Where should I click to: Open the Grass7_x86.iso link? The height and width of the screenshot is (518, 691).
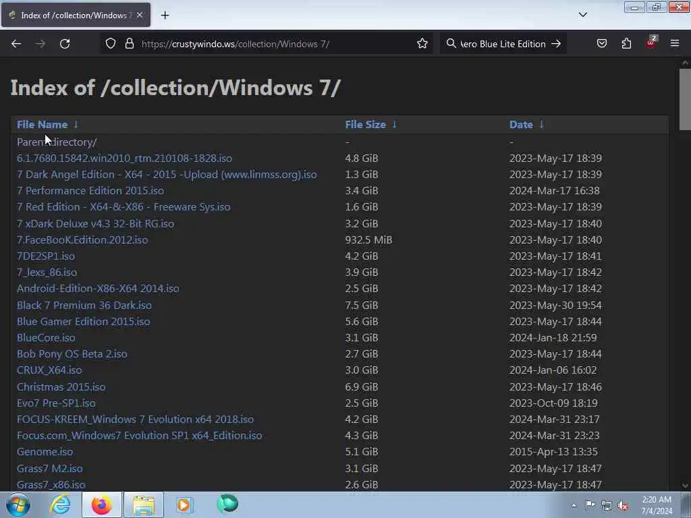pos(51,485)
